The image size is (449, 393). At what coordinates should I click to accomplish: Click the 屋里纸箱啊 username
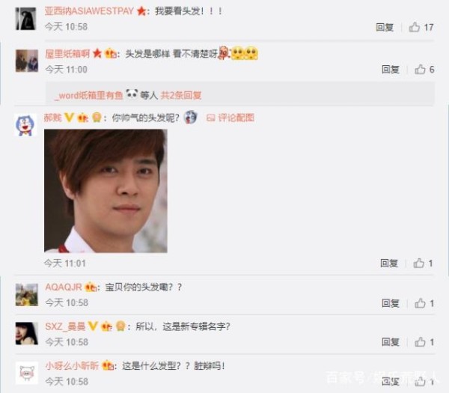point(67,54)
